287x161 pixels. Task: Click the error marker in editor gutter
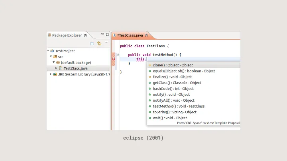coord(114,59)
